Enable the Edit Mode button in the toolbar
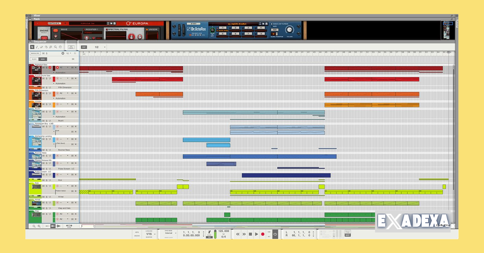The width and height of the screenshot is (484, 253). 71,47
